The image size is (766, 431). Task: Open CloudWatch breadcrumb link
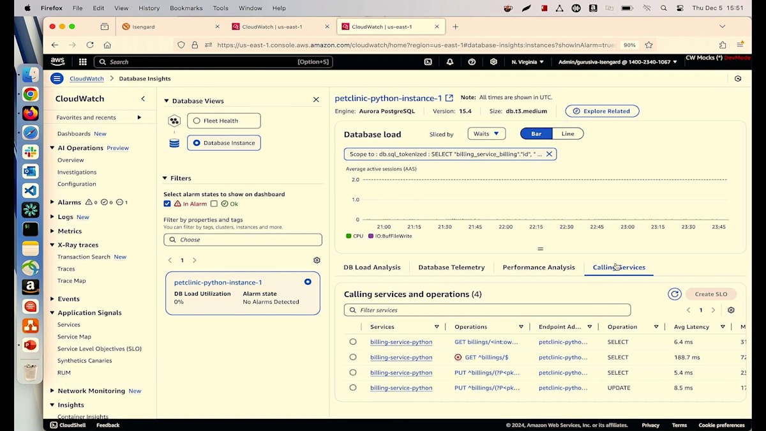87,79
